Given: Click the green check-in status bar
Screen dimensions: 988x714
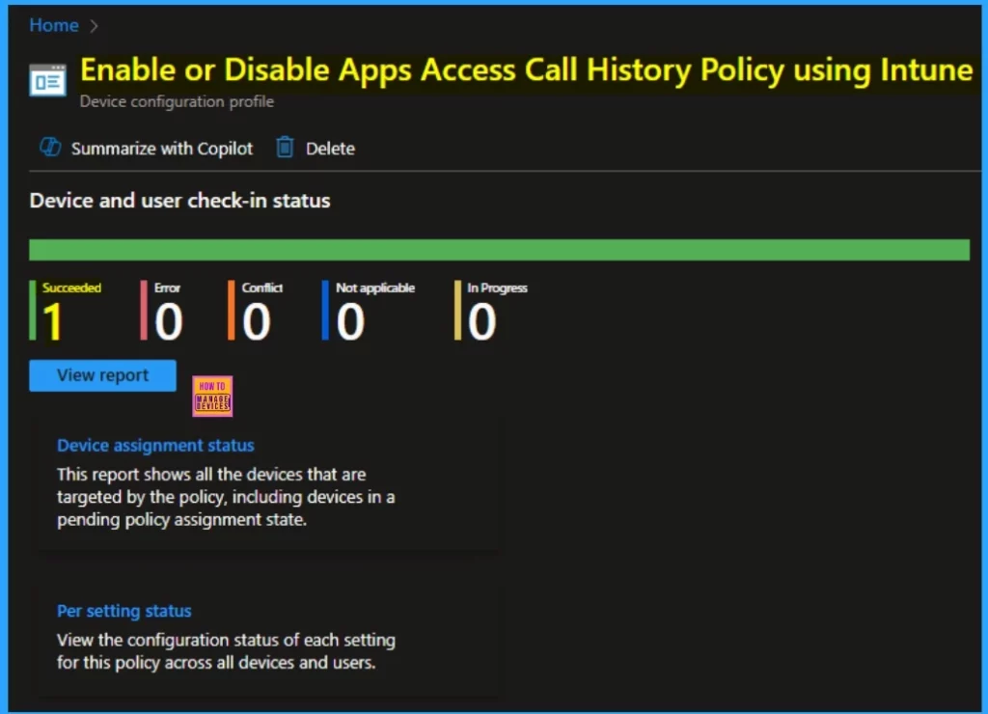Looking at the screenshot, I should tap(499, 250).
